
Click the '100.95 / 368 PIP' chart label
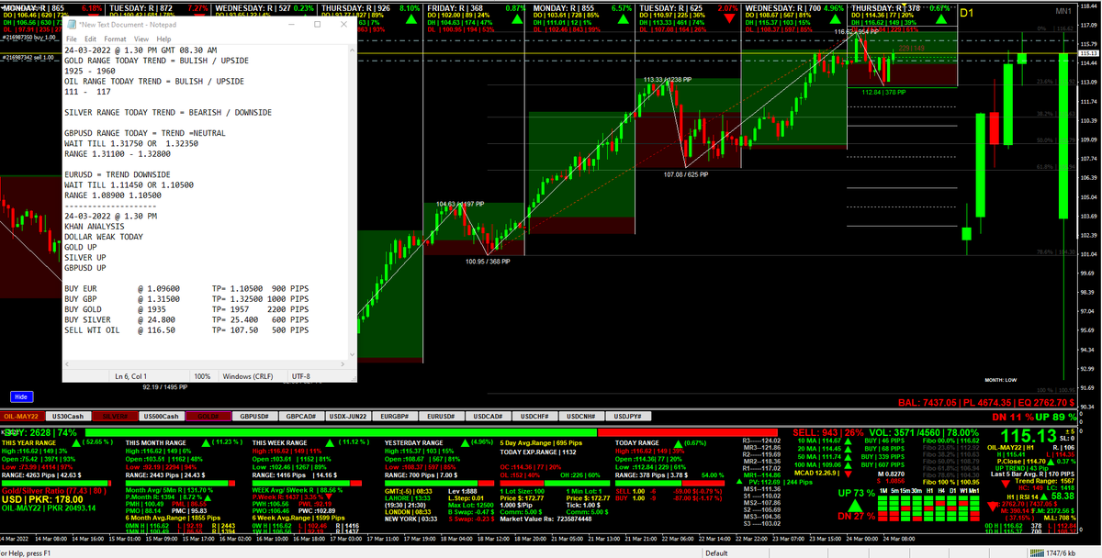click(x=488, y=262)
